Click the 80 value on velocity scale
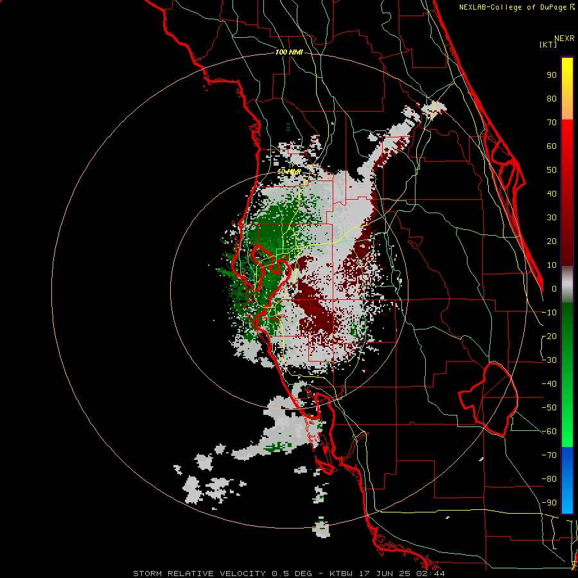Screen dimensions: 578x578 point(552,99)
